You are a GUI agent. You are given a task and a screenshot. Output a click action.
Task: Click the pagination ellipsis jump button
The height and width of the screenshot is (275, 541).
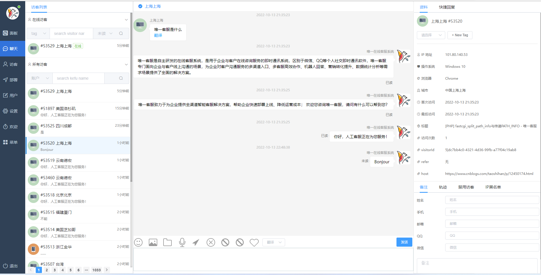pos(86,270)
